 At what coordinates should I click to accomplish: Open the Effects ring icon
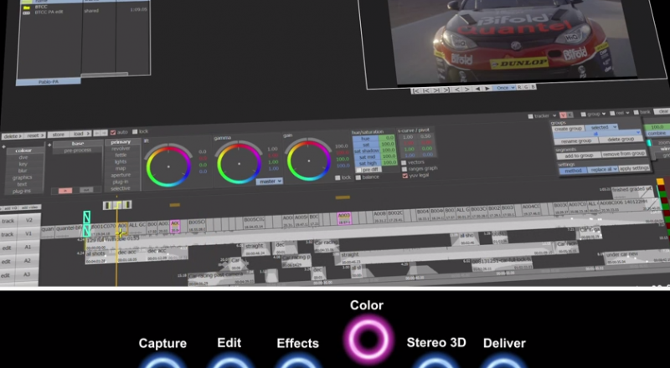coord(297,362)
